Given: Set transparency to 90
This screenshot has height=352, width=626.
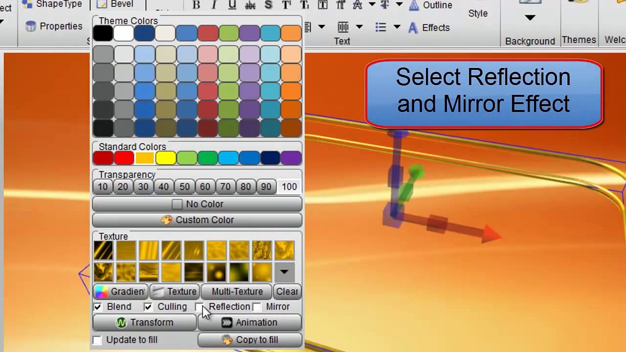Looking at the screenshot, I should coord(266,187).
